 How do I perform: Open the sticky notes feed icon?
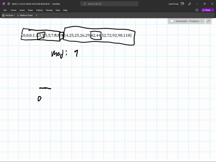click(x=197, y=10)
